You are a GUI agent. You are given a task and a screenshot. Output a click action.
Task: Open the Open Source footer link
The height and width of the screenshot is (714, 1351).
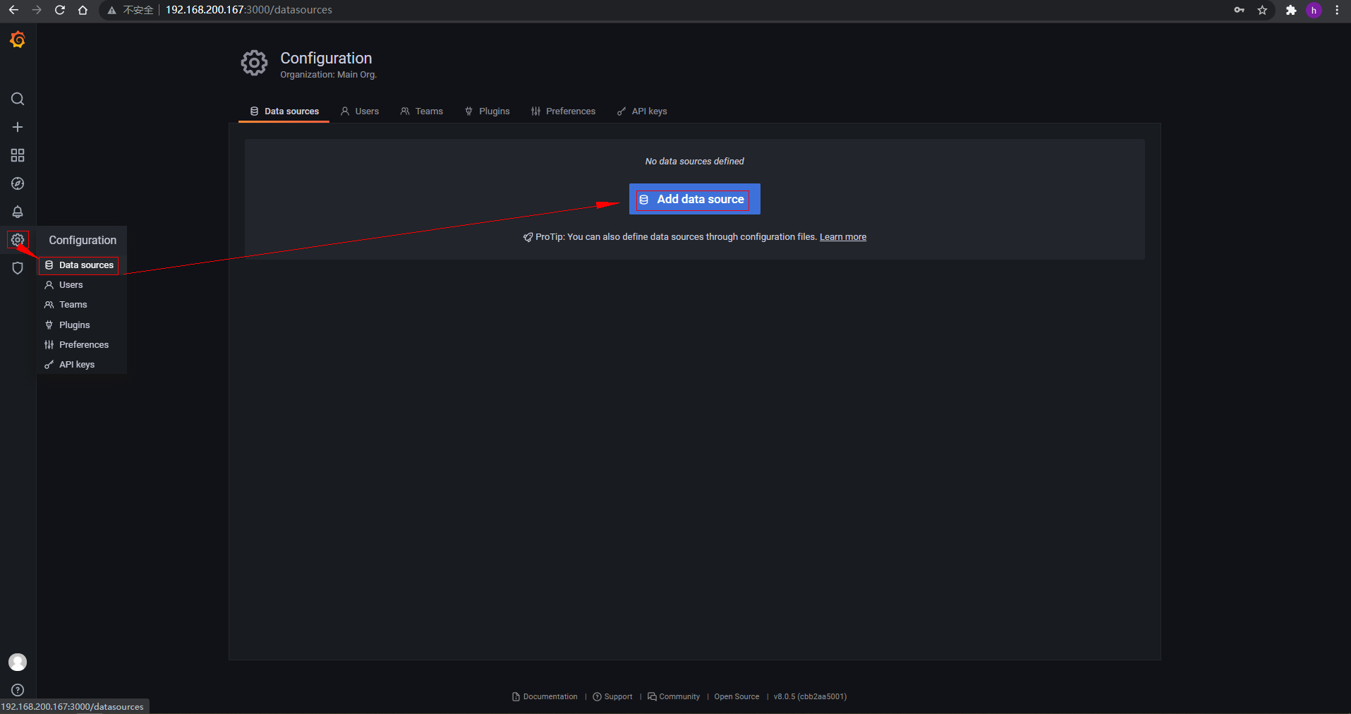[737, 696]
